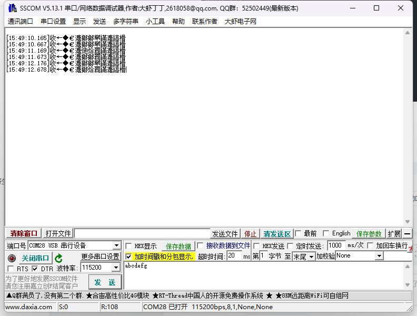Enable the HEX发送 checkbox
This screenshot has height=316, width=417.
point(256,246)
